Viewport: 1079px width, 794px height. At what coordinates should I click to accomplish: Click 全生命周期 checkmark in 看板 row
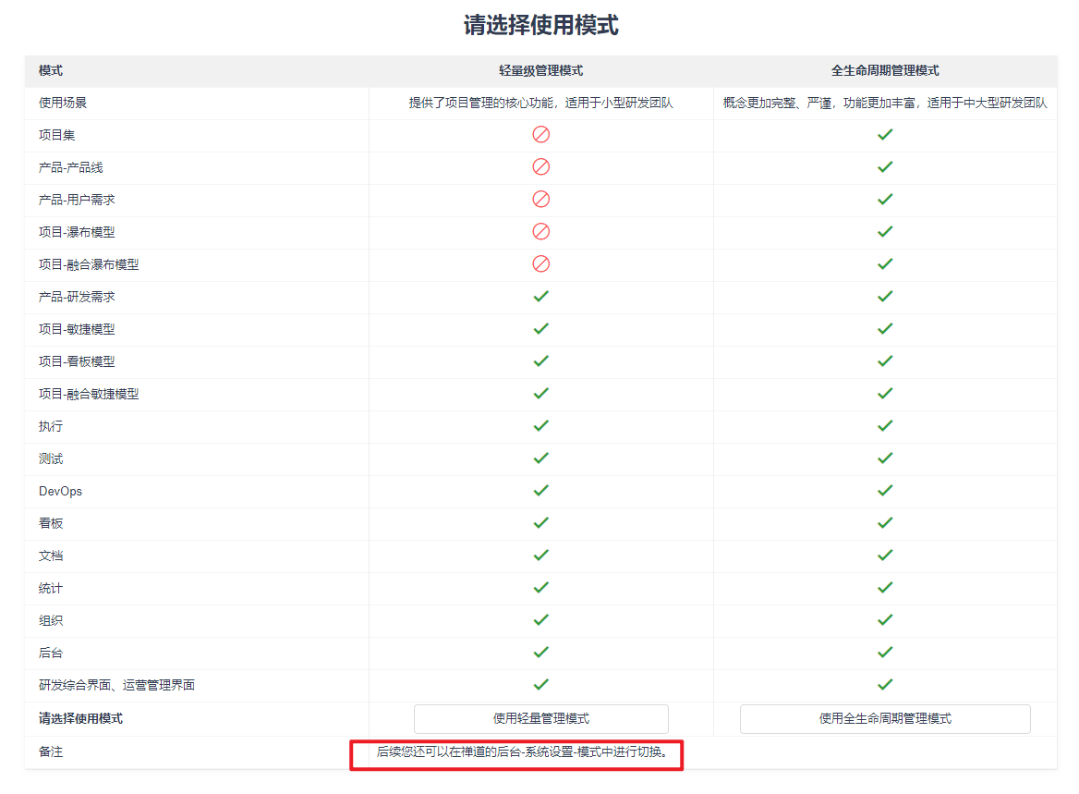pyautogui.click(x=885, y=522)
